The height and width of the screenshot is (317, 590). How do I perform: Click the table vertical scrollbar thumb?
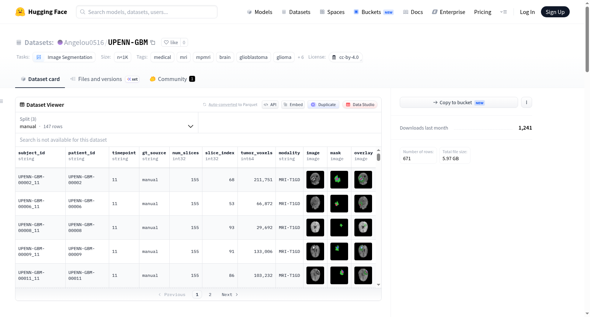pos(378,157)
